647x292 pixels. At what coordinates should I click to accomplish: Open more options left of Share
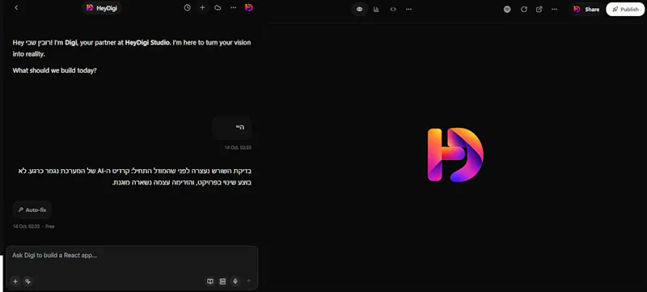point(554,9)
